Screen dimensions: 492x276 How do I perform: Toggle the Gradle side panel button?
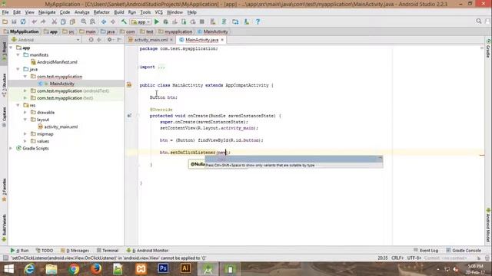click(x=488, y=49)
